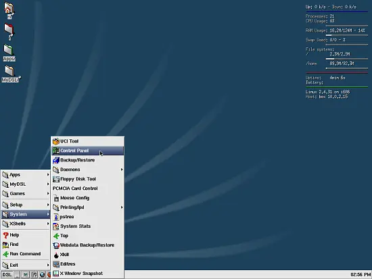Click the "Processes: 21" monitor line
The width and height of the screenshot is (372, 279).
point(320,16)
